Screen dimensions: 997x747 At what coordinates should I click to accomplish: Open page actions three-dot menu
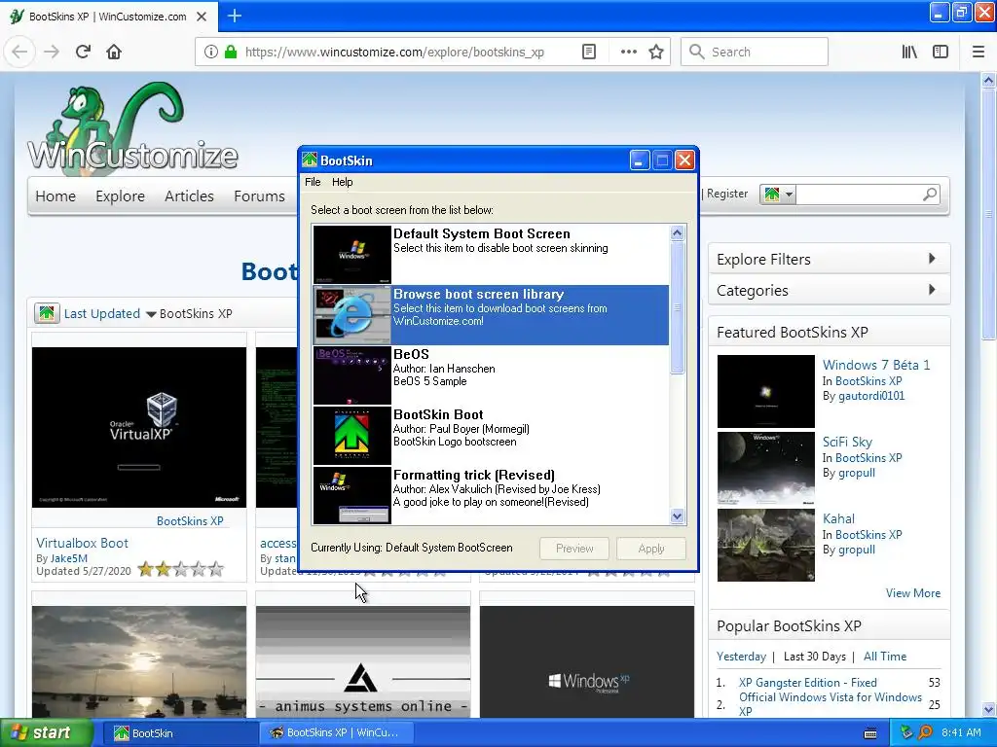628,53
